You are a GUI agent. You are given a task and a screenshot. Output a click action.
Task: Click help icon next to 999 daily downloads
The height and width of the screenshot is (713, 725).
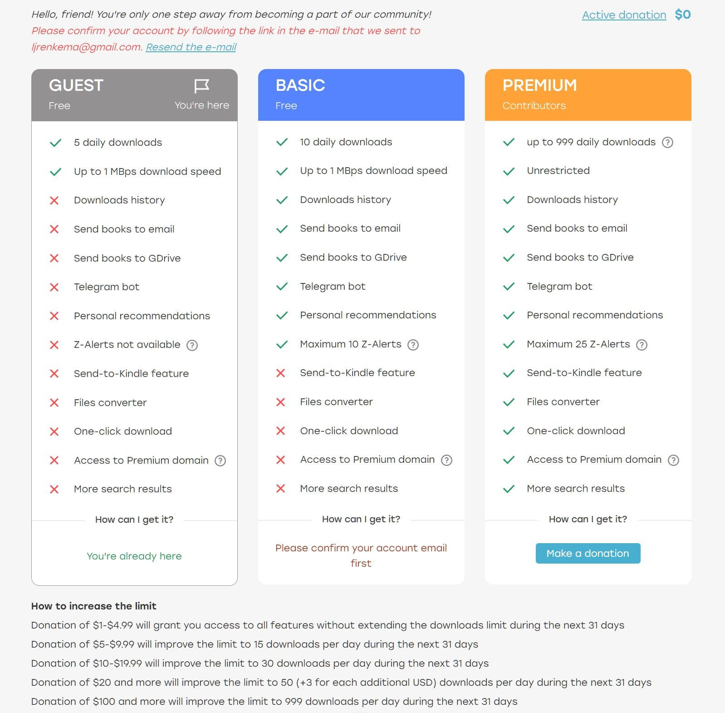tap(667, 143)
